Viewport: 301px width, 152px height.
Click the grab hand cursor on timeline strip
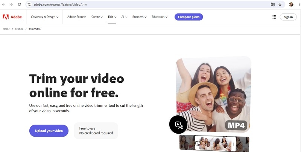pos(198,143)
